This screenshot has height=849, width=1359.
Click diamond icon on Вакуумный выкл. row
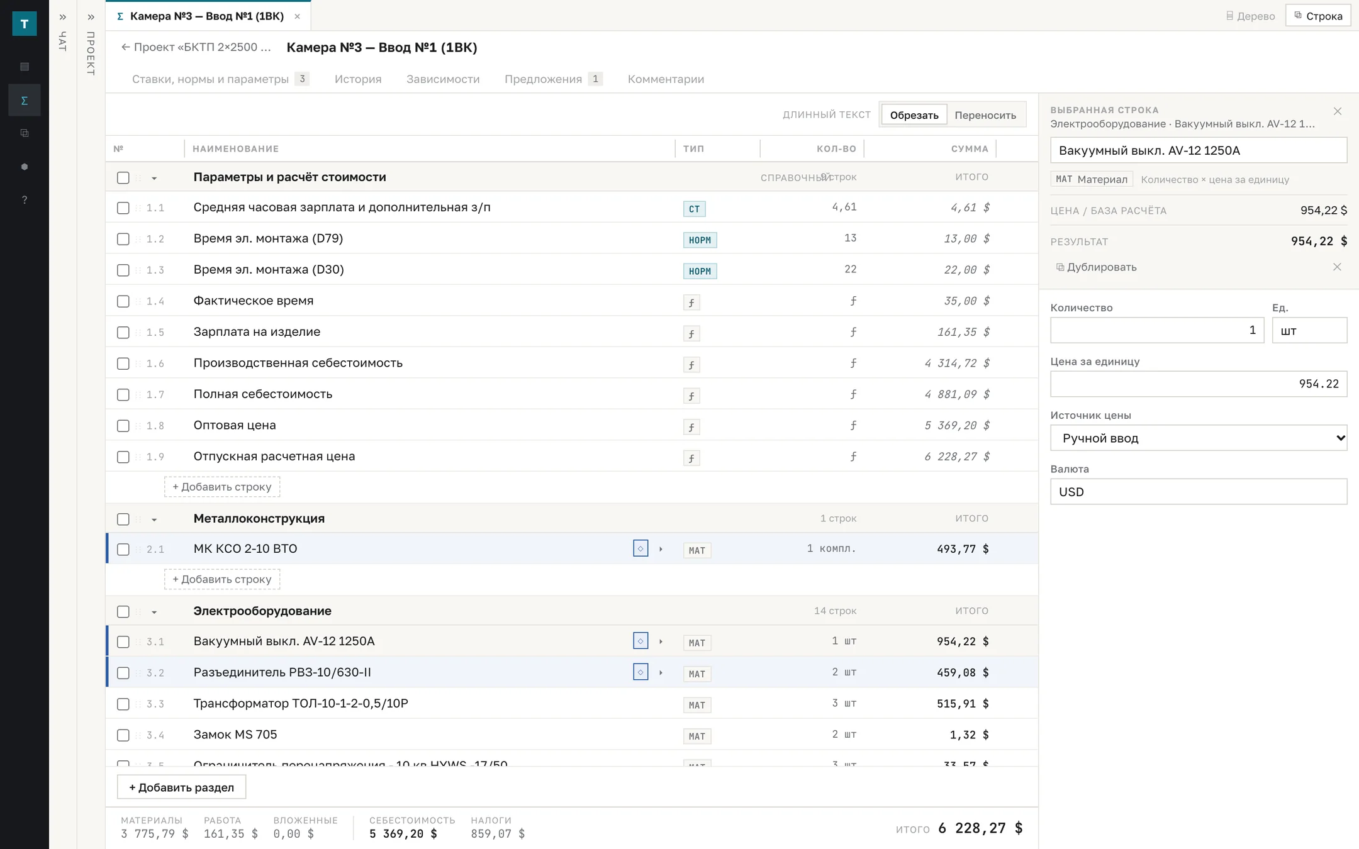pos(640,641)
